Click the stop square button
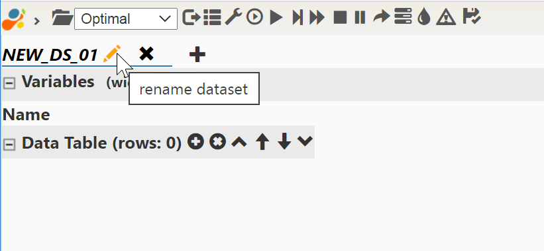The width and height of the screenshot is (544, 251). pos(340,17)
